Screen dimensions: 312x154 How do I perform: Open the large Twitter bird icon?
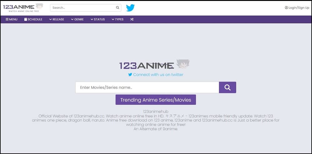[x=130, y=8]
